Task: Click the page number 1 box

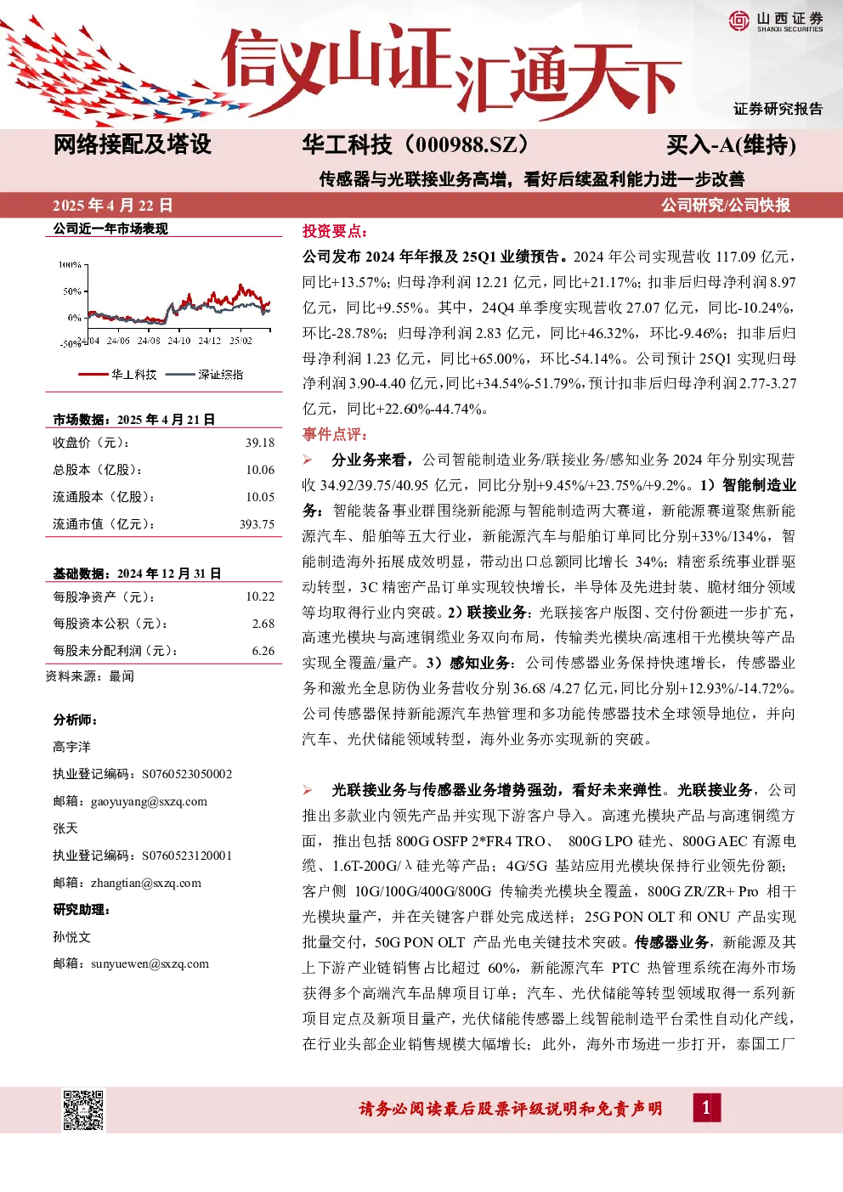Action: (705, 1107)
